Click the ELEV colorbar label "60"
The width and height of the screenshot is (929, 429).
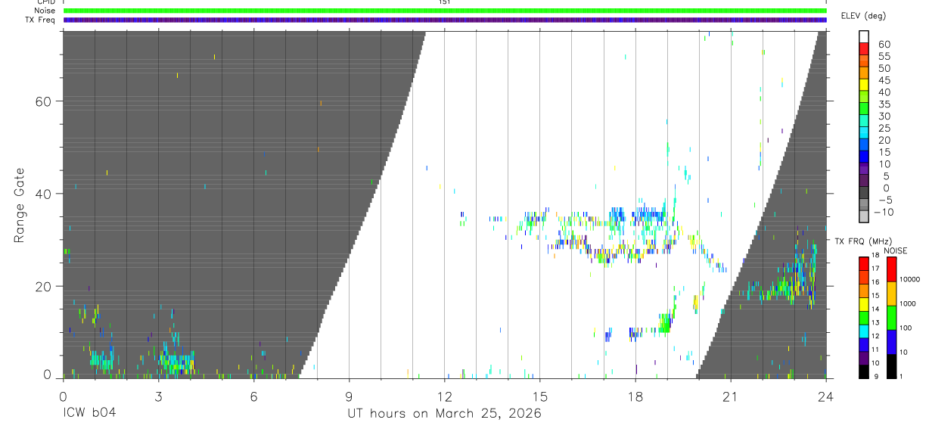tap(884, 44)
